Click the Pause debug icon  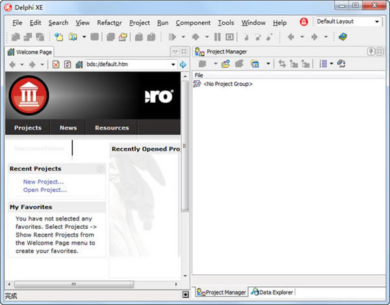tap(217, 37)
